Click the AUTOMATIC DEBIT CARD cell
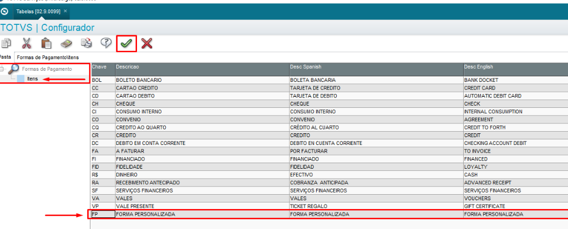 point(515,96)
